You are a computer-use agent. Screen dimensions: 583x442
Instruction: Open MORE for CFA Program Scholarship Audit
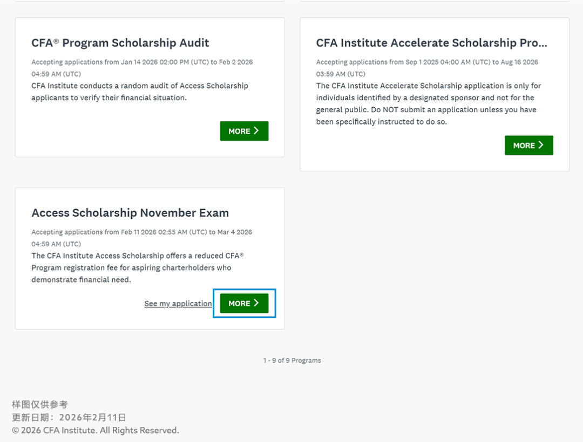tap(244, 131)
